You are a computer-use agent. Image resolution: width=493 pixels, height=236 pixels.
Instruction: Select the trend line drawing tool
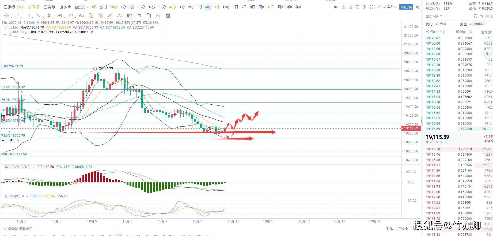(x=17, y=16)
